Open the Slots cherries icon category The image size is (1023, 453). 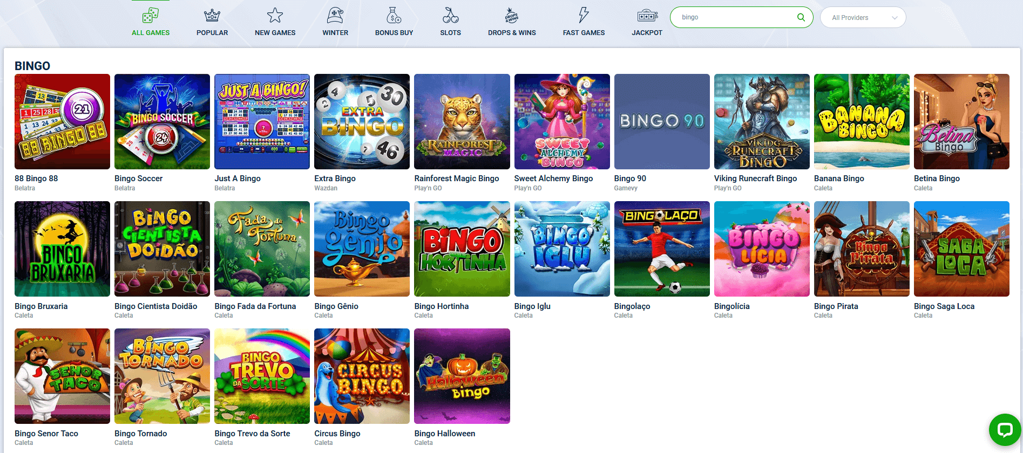(x=450, y=15)
